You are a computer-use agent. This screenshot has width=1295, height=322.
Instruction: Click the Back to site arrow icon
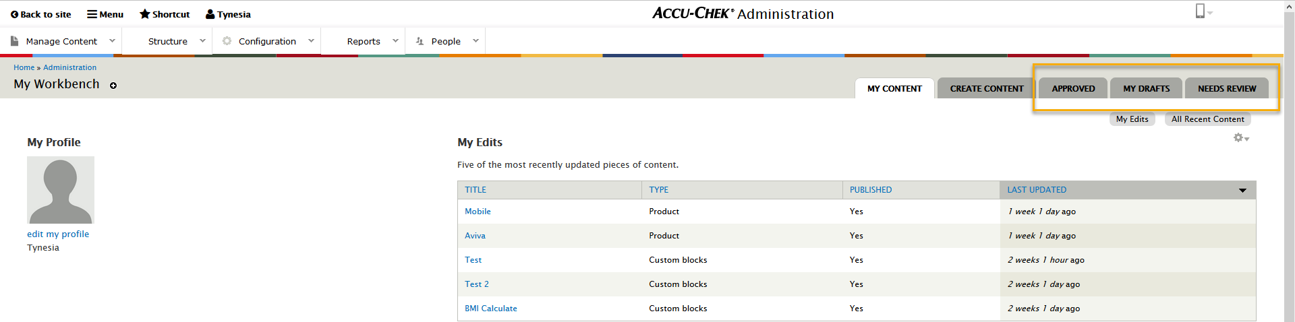(x=14, y=14)
